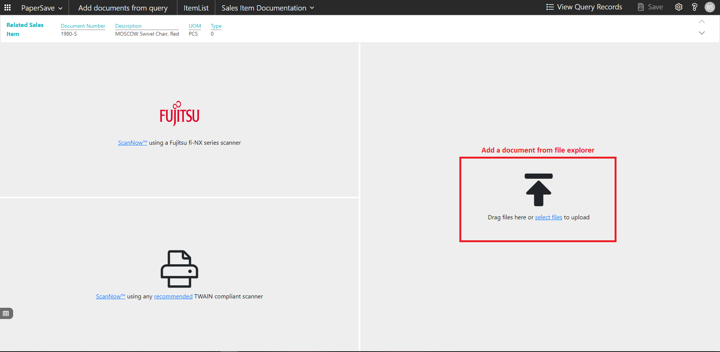Collapse header with up chevron
The image size is (720, 352).
click(702, 22)
